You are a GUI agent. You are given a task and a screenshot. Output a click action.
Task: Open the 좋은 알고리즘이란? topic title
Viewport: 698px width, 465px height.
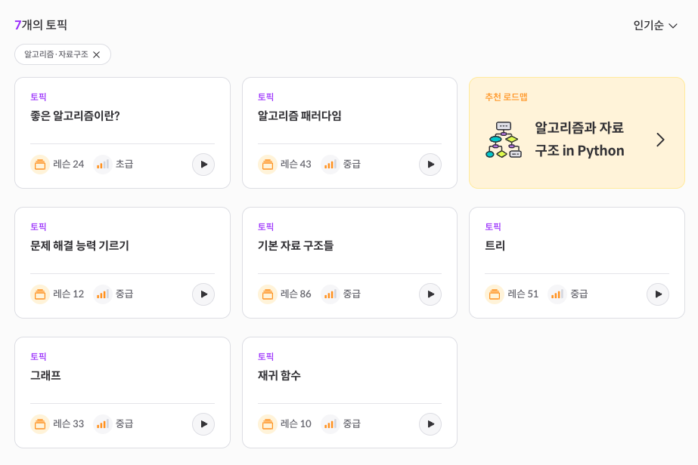[75, 116]
